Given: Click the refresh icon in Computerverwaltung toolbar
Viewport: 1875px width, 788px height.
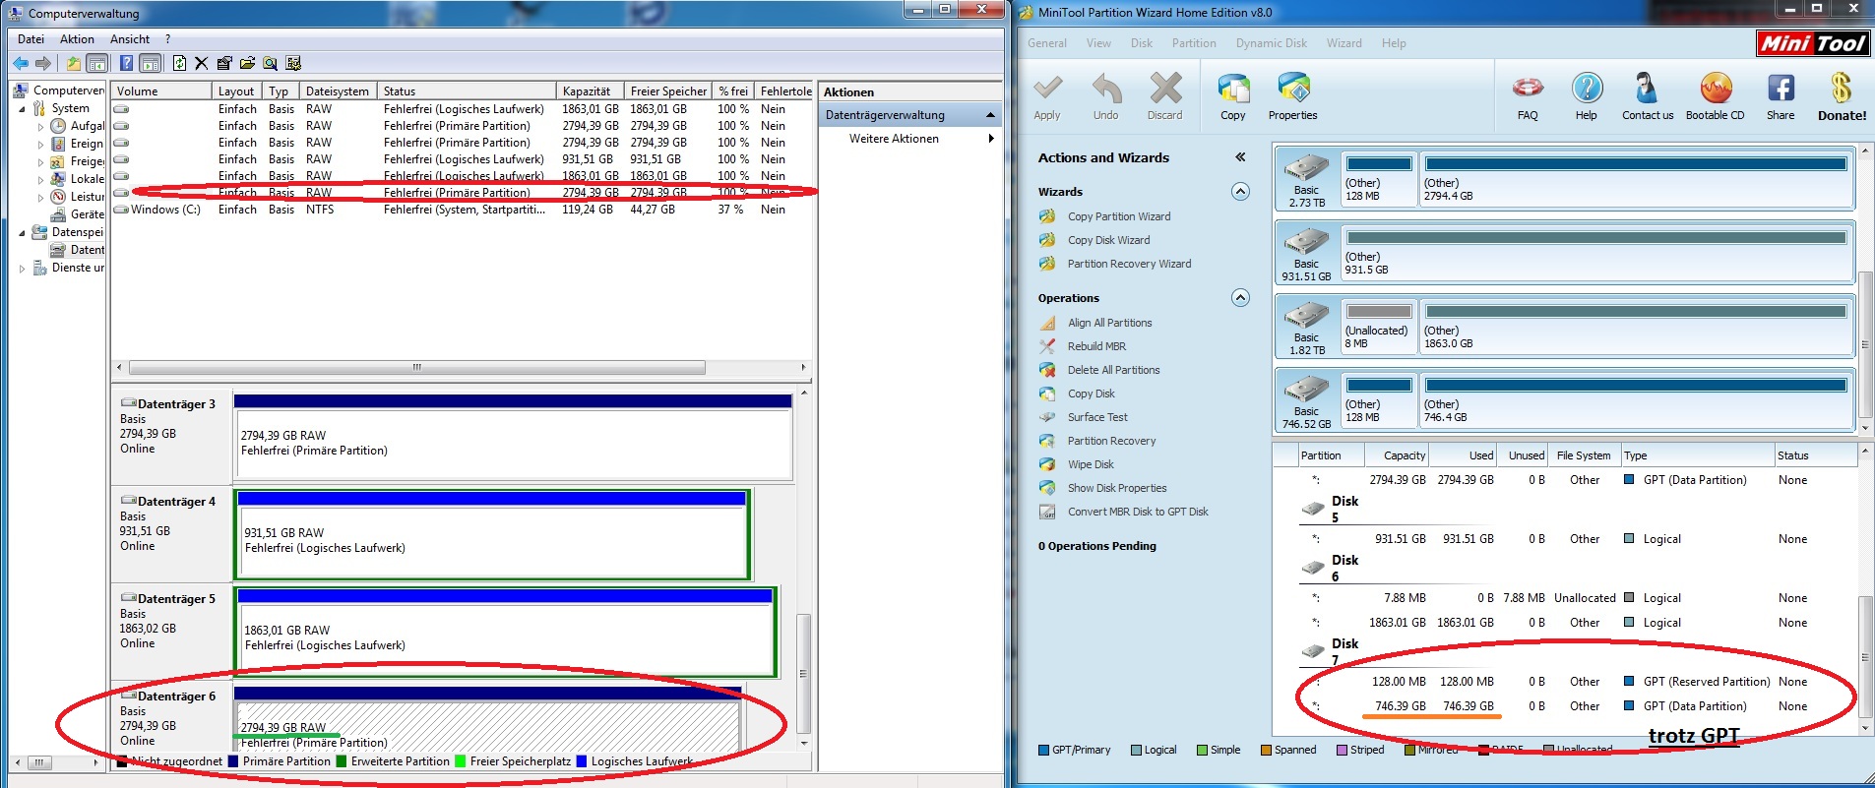Looking at the screenshot, I should point(179,63).
